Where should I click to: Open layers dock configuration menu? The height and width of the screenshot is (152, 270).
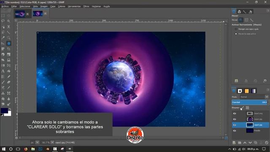click(268, 90)
